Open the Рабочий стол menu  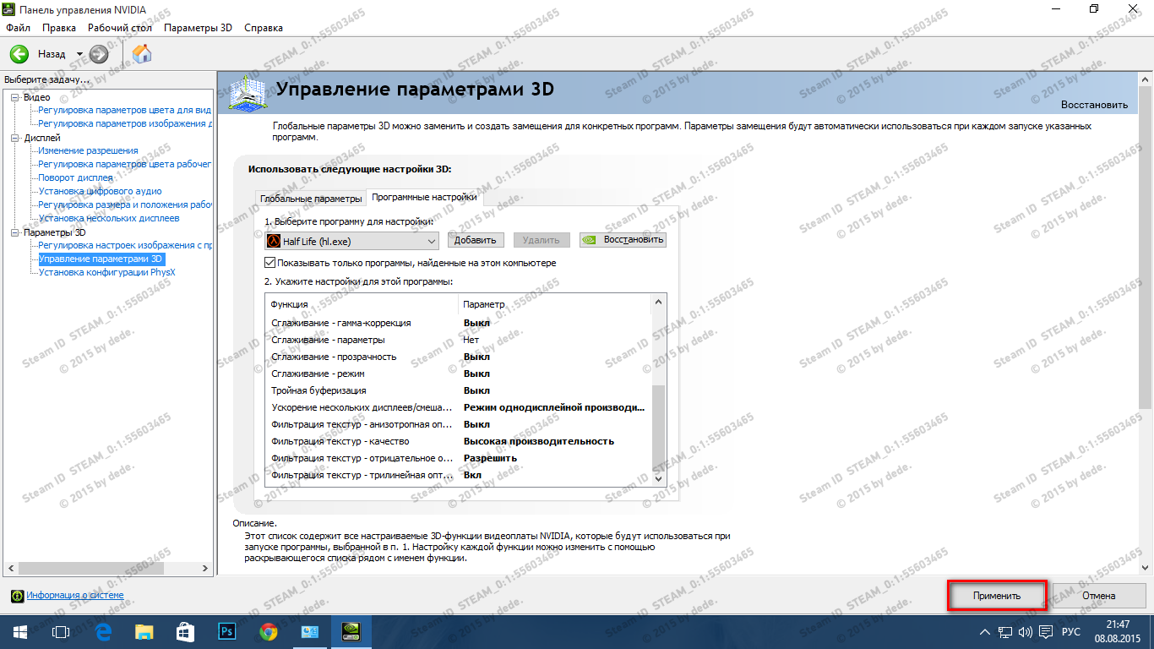[x=120, y=28]
